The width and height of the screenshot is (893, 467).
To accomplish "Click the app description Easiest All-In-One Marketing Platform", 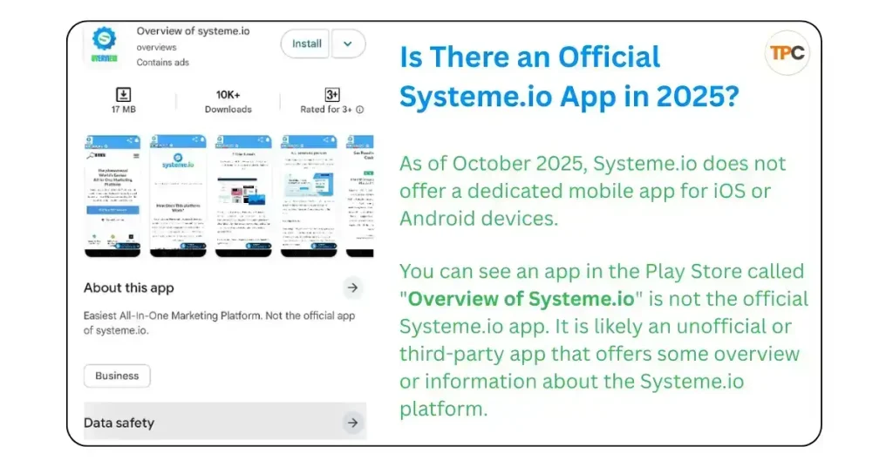I will click(219, 323).
